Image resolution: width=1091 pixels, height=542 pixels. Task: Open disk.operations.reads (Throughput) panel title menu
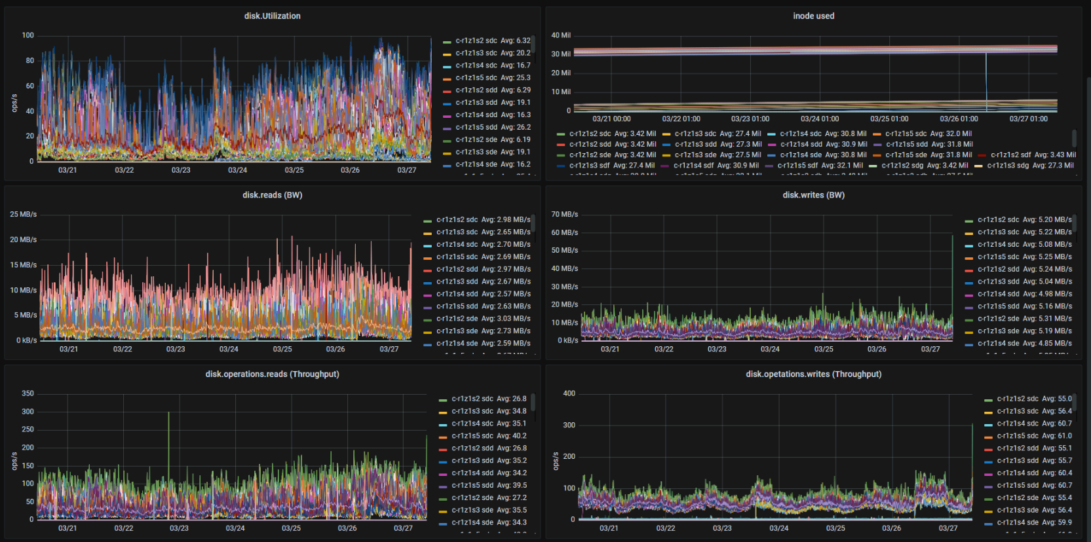click(272, 374)
